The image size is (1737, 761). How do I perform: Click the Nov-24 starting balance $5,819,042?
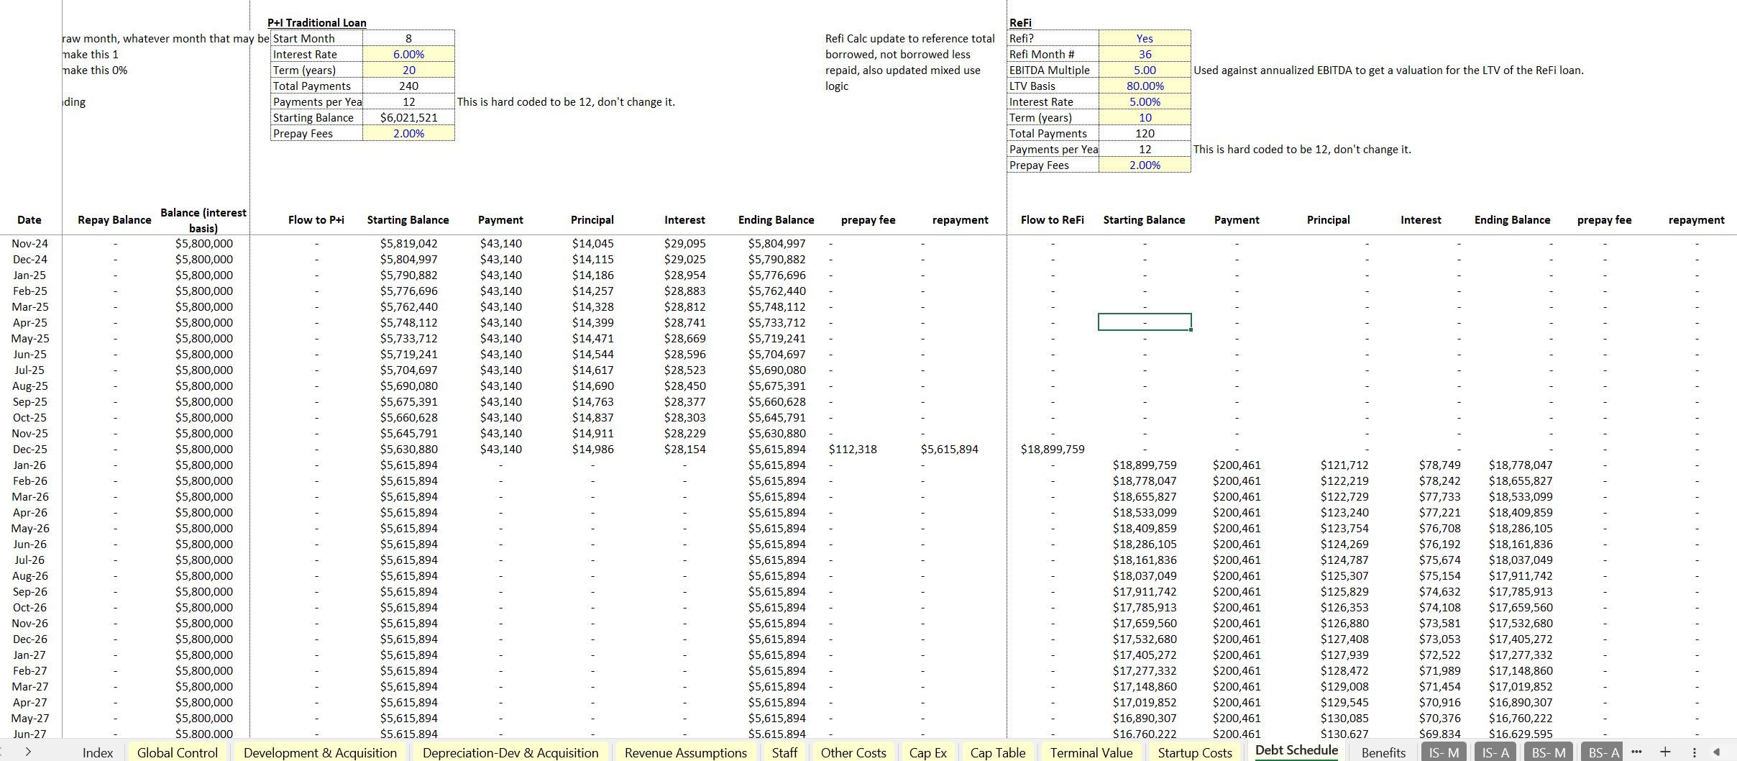pyautogui.click(x=408, y=243)
